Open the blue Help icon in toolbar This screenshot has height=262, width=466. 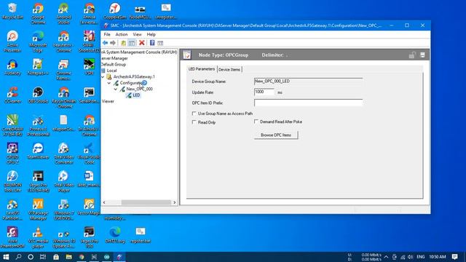[152, 43]
